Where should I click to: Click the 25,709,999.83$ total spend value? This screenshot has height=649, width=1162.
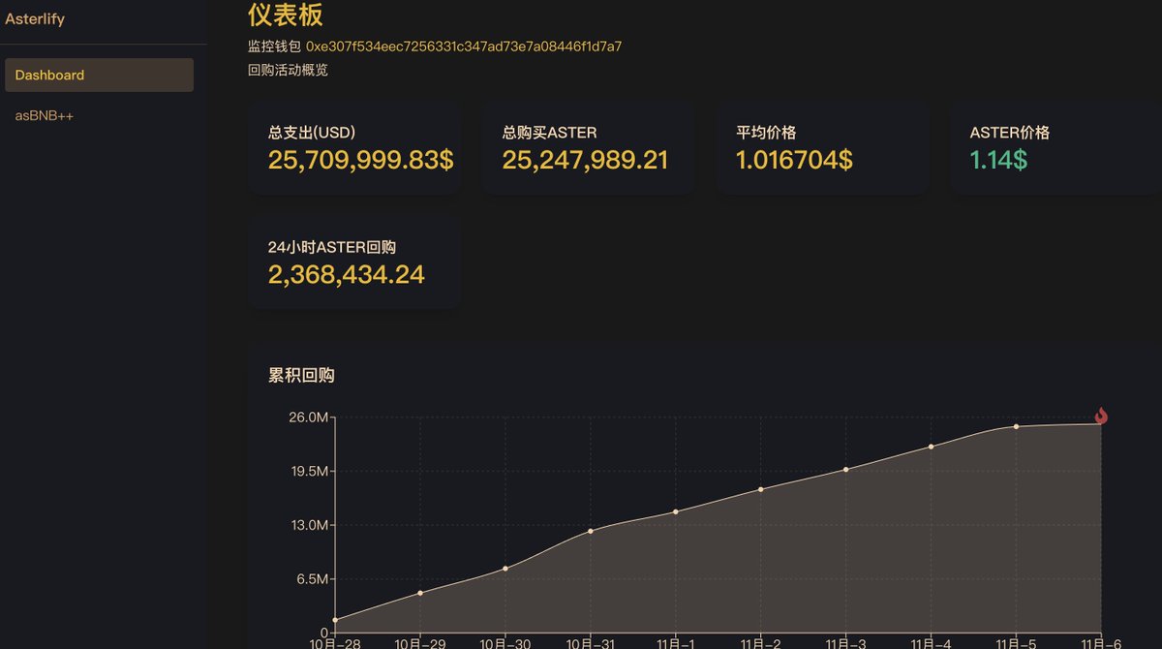tap(360, 160)
